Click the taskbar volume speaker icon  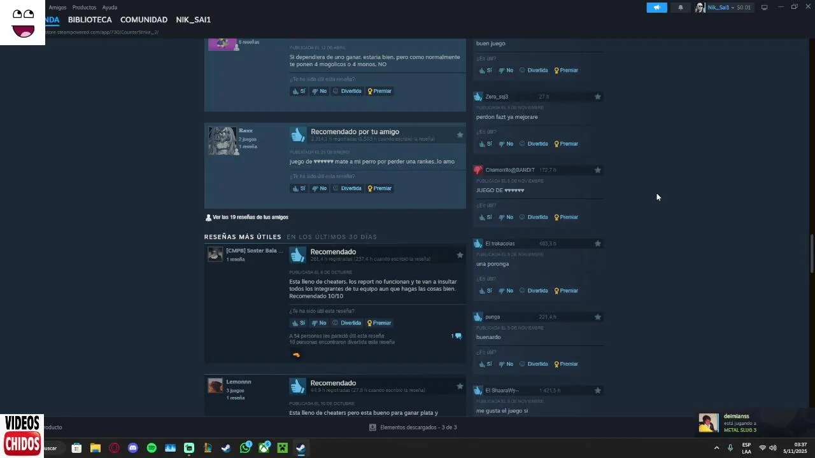pos(772,448)
